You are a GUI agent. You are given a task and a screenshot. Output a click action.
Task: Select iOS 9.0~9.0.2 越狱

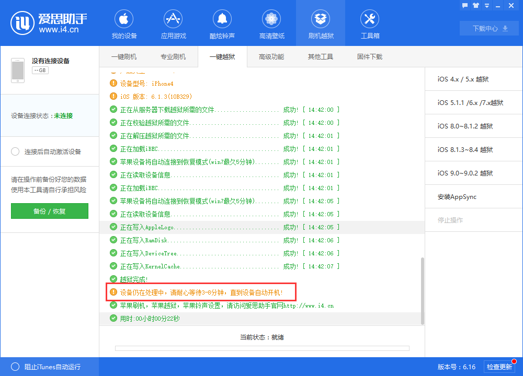[474, 173]
